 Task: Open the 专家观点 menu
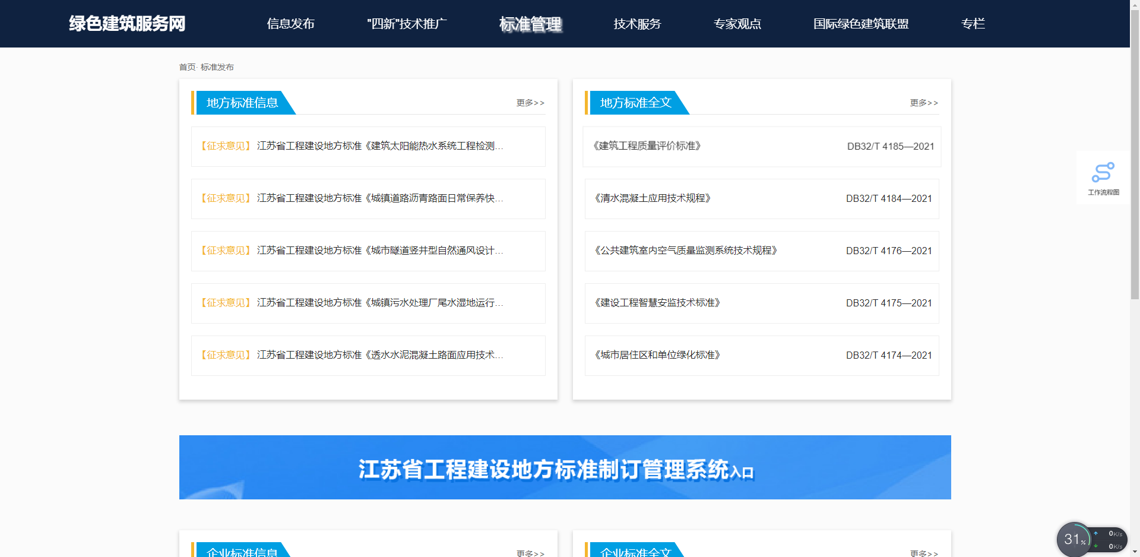coord(737,24)
